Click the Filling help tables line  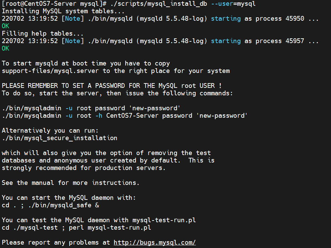coord(43,34)
